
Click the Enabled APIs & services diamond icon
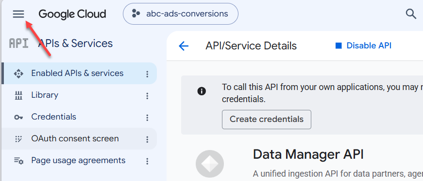click(18, 74)
